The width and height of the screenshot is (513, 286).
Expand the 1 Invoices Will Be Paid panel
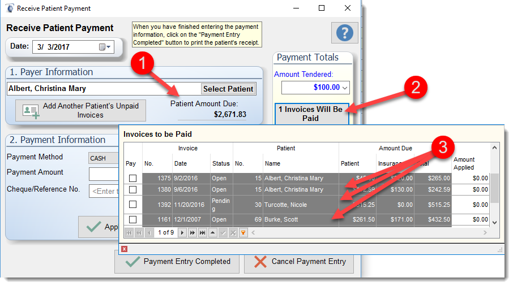(311, 114)
